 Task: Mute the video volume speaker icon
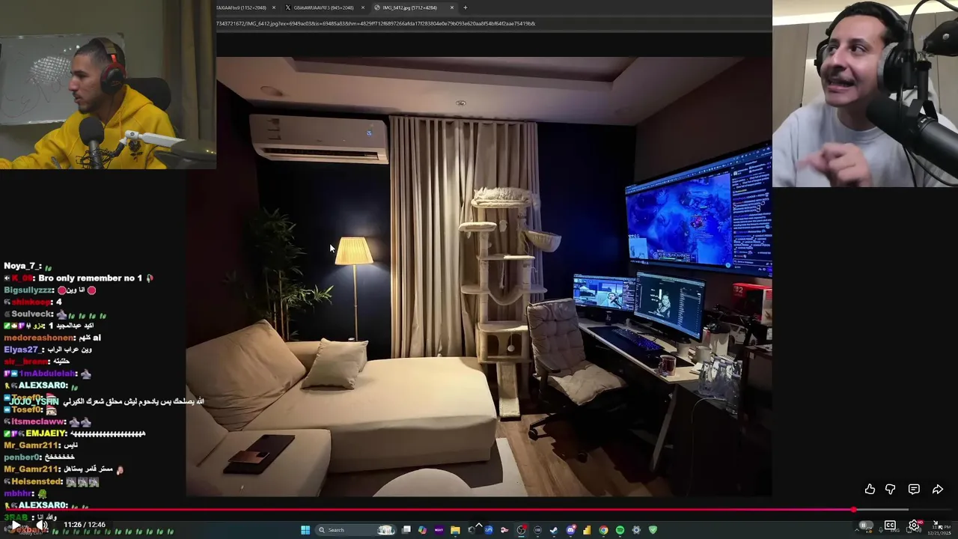click(42, 526)
